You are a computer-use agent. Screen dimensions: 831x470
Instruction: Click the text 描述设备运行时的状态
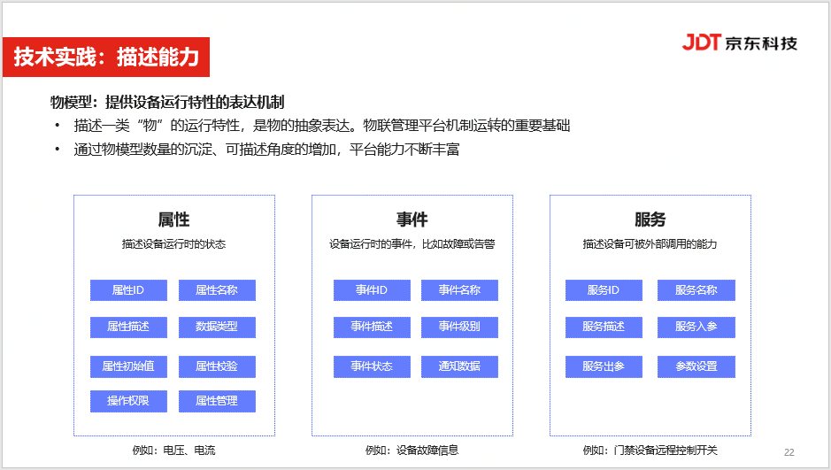(173, 244)
